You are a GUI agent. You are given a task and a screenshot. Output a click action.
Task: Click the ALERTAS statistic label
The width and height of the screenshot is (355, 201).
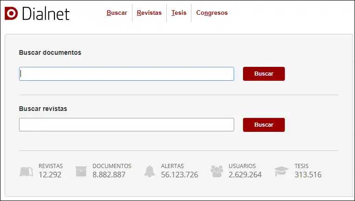[172, 166]
